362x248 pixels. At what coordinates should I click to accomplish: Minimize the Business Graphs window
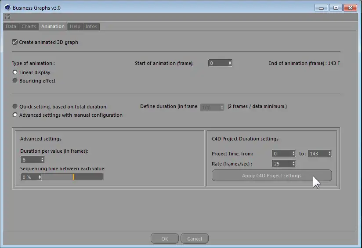(x=321, y=8)
